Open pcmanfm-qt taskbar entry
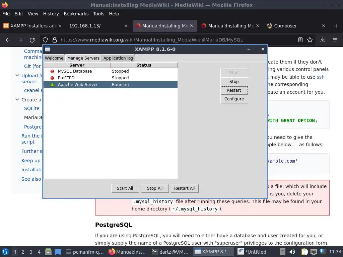 [85, 252]
